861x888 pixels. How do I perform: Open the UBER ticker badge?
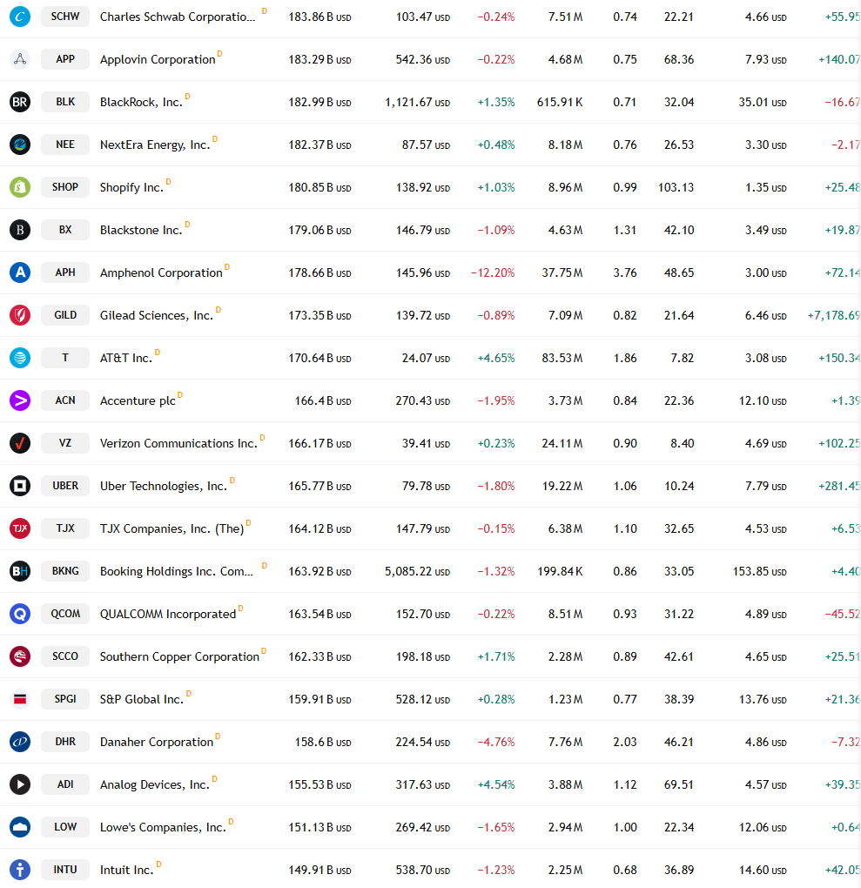pyautogui.click(x=65, y=486)
